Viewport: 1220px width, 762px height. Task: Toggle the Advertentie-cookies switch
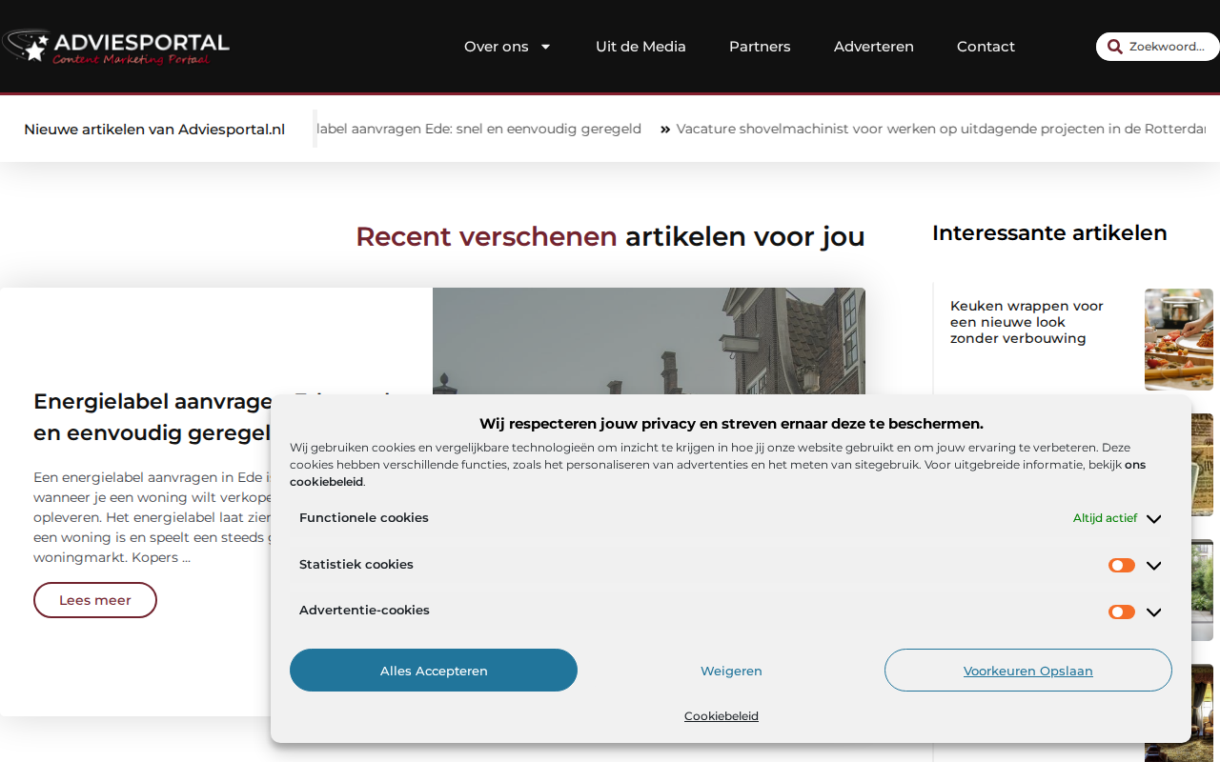coord(1122,612)
